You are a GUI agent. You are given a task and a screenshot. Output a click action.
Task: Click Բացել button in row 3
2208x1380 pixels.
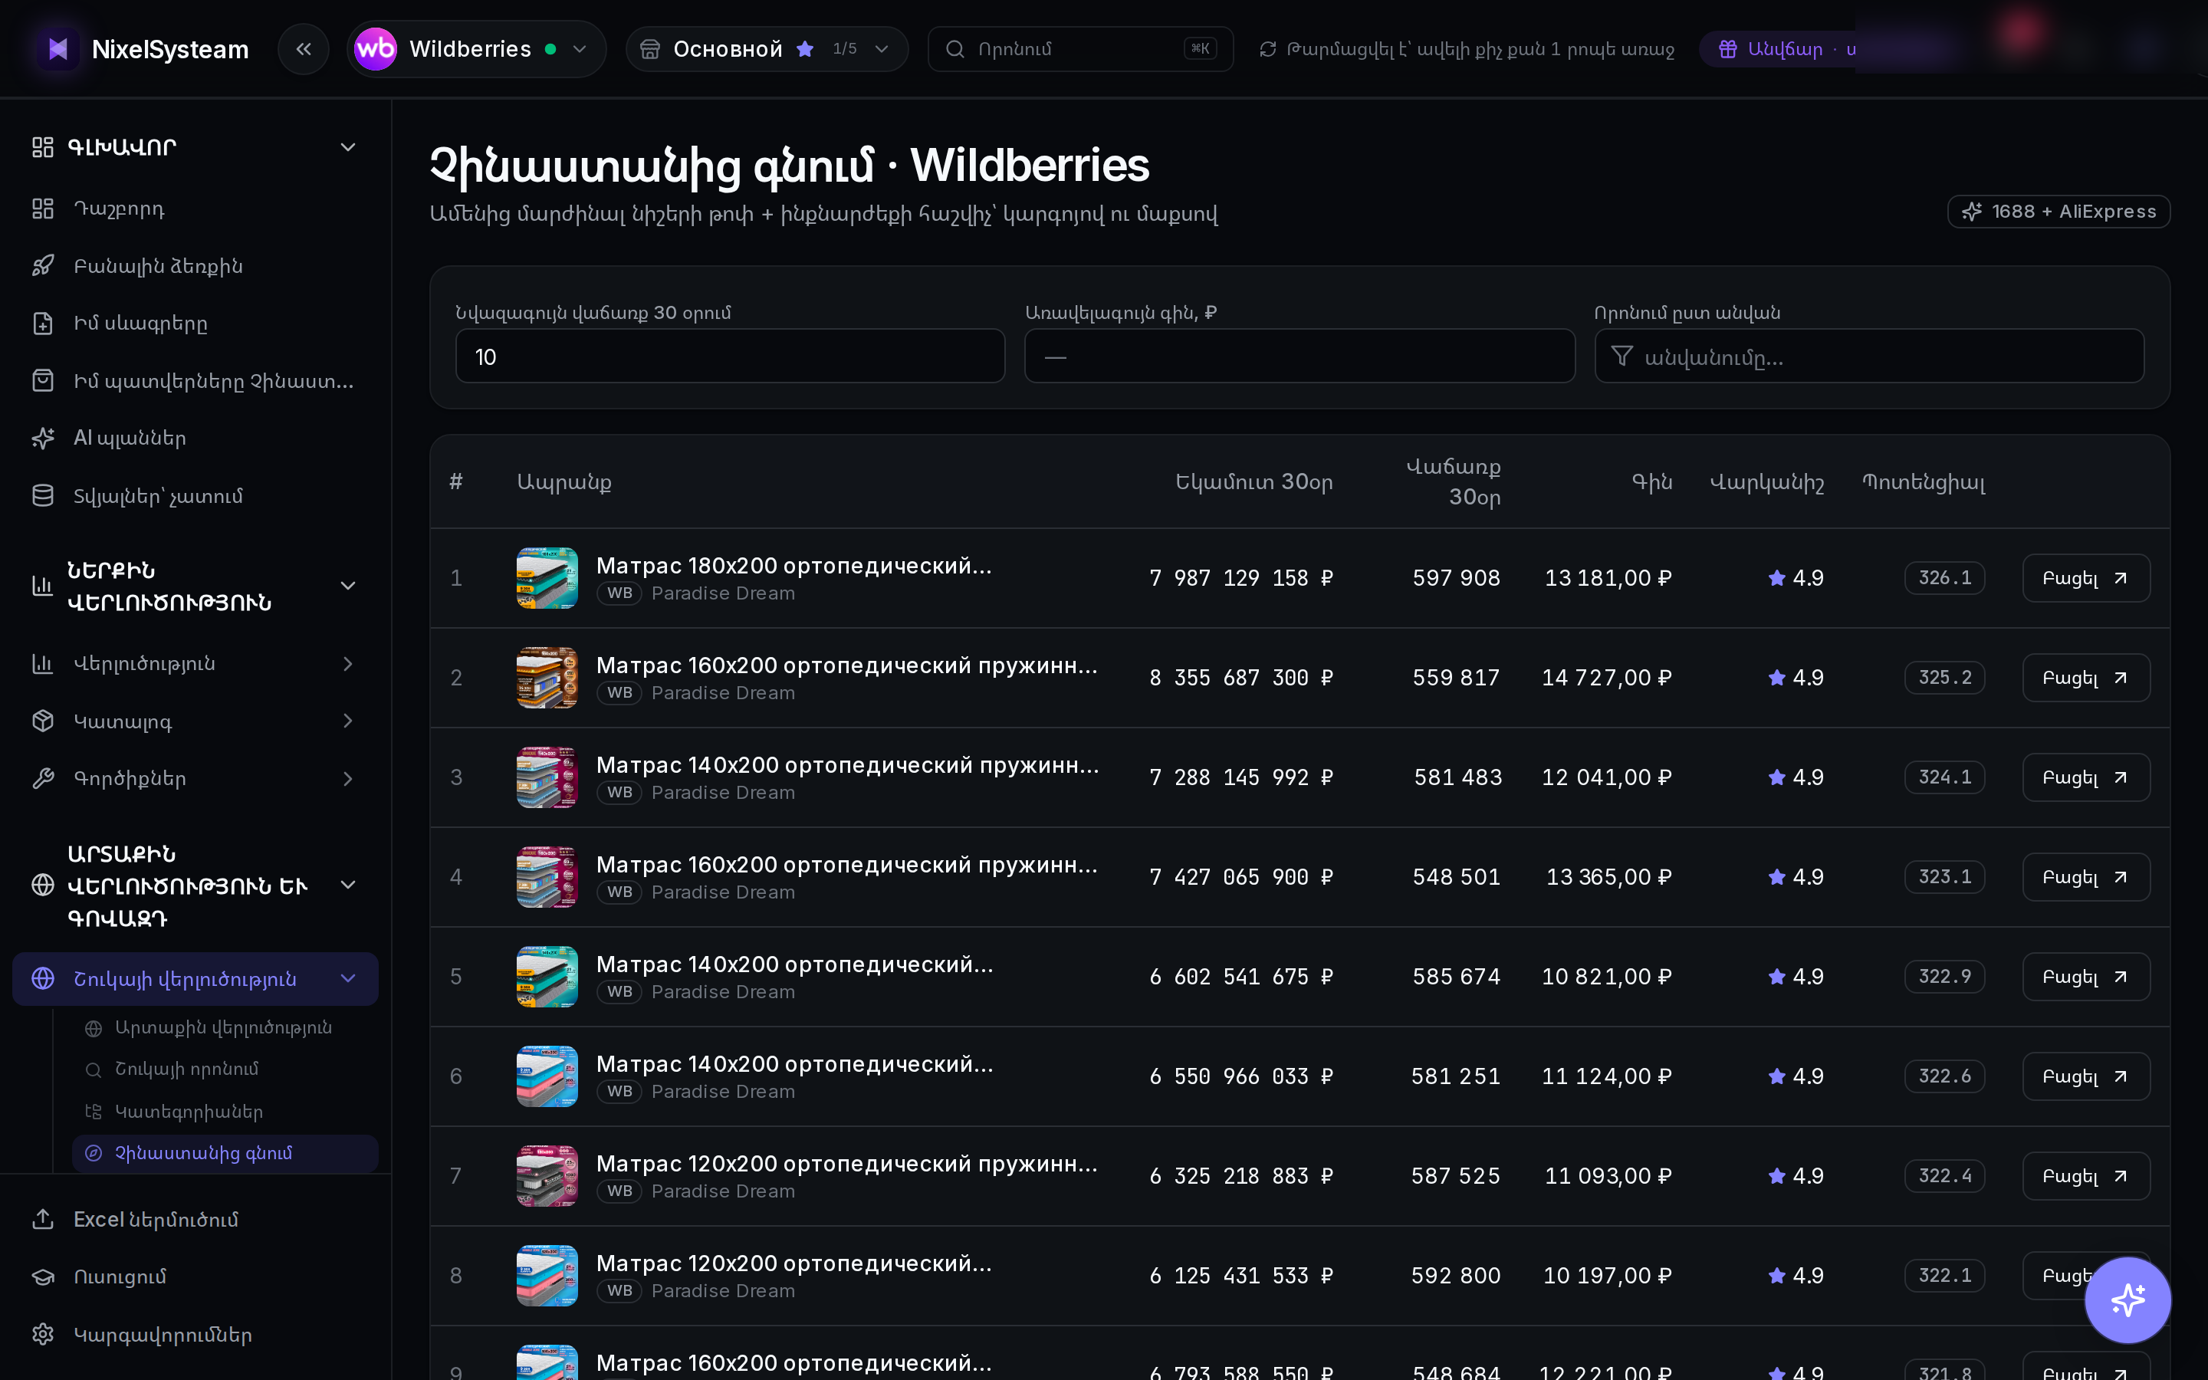tap(2086, 777)
